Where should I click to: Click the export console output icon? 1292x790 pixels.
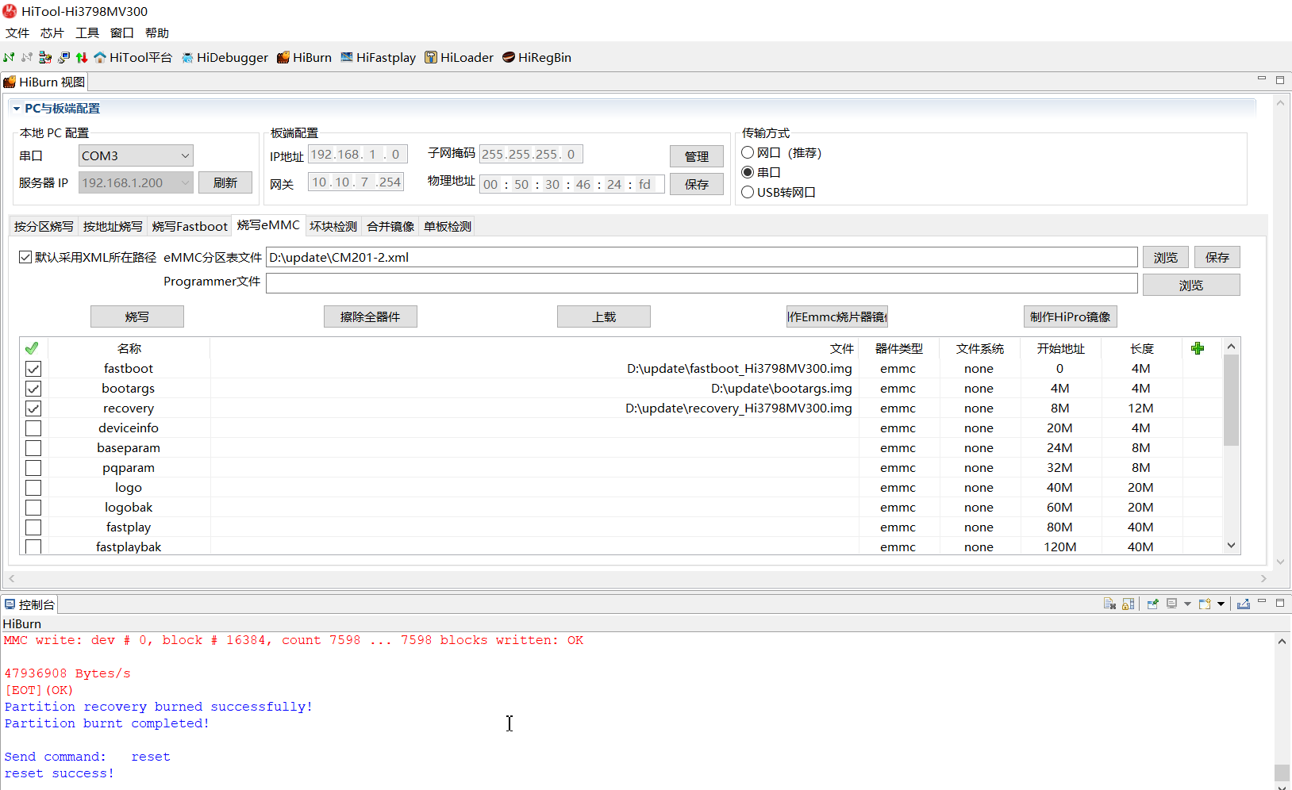(1243, 604)
